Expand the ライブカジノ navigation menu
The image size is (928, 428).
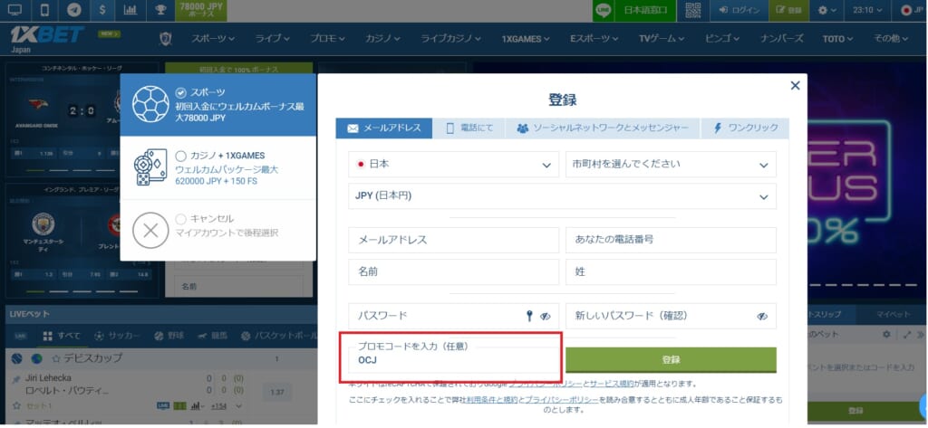451,38
